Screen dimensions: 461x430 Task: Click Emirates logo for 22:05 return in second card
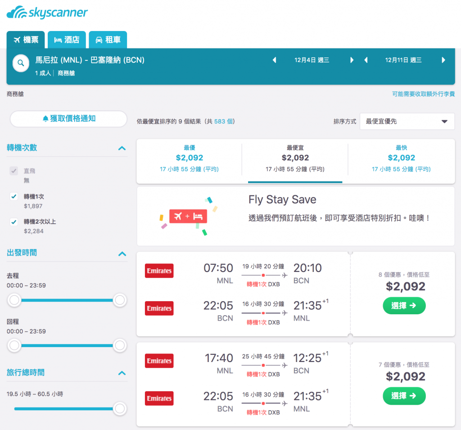pos(159,398)
